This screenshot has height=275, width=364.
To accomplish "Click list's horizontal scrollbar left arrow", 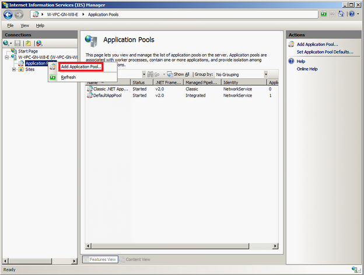I will pyautogui.click(x=88, y=246).
